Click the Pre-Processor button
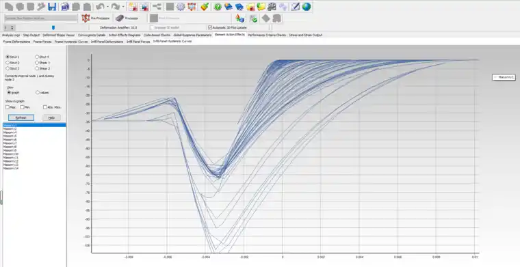520x267 pixels. click(x=96, y=18)
